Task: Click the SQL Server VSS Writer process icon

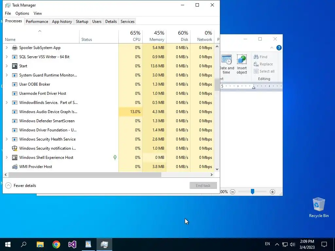Action: (14, 57)
